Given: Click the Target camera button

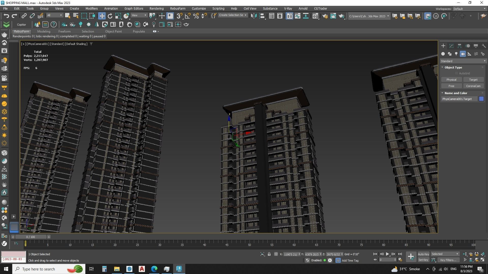Looking at the screenshot, I should pyautogui.click(x=473, y=80).
